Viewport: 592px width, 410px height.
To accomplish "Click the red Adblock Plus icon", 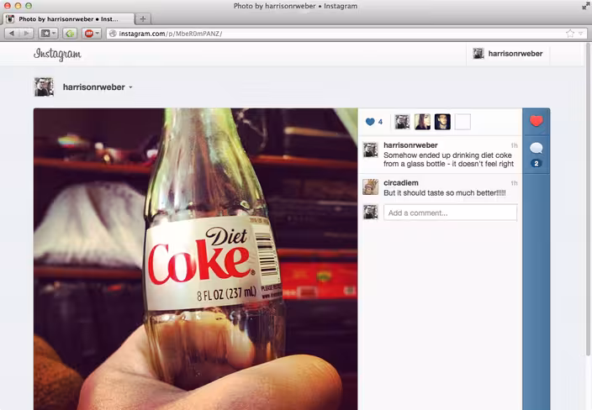I will pos(89,34).
